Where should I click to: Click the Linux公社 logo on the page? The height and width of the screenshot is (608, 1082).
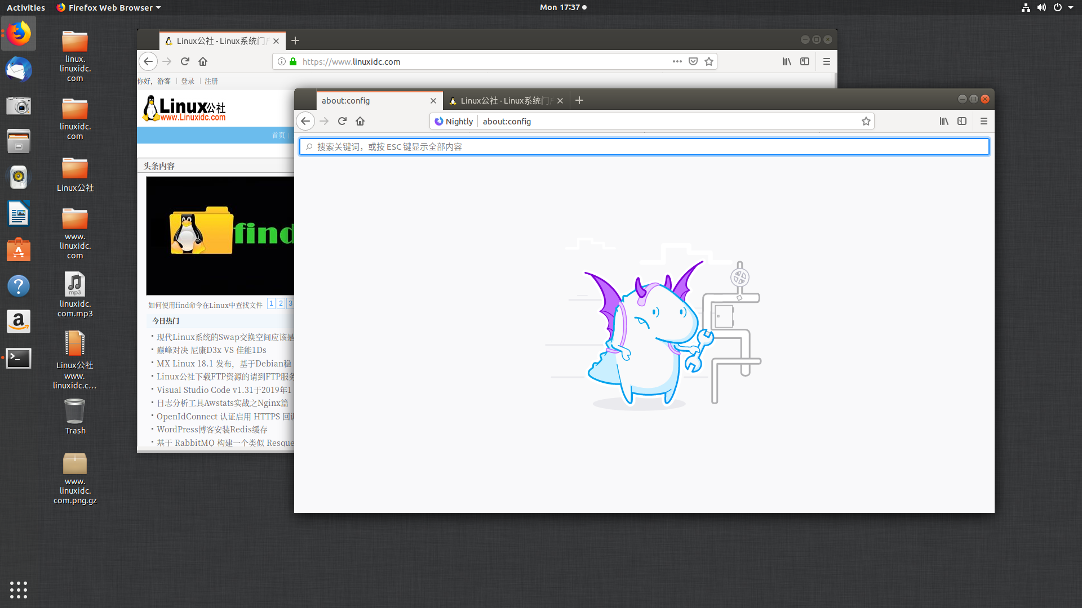coord(184,108)
